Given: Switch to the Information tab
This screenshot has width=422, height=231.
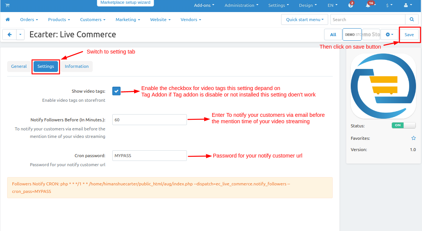Looking at the screenshot, I should coord(77,66).
